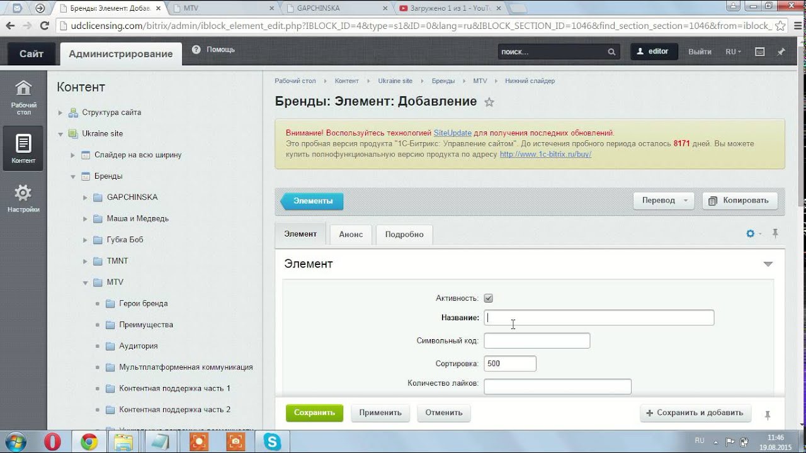Screen dimensions: 806x453
Task: Pin the bottom button bar
Action: point(768,415)
